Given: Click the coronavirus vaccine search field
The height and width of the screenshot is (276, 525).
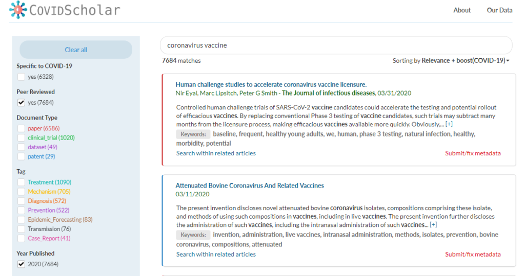Looking at the screenshot, I should [x=336, y=45].
